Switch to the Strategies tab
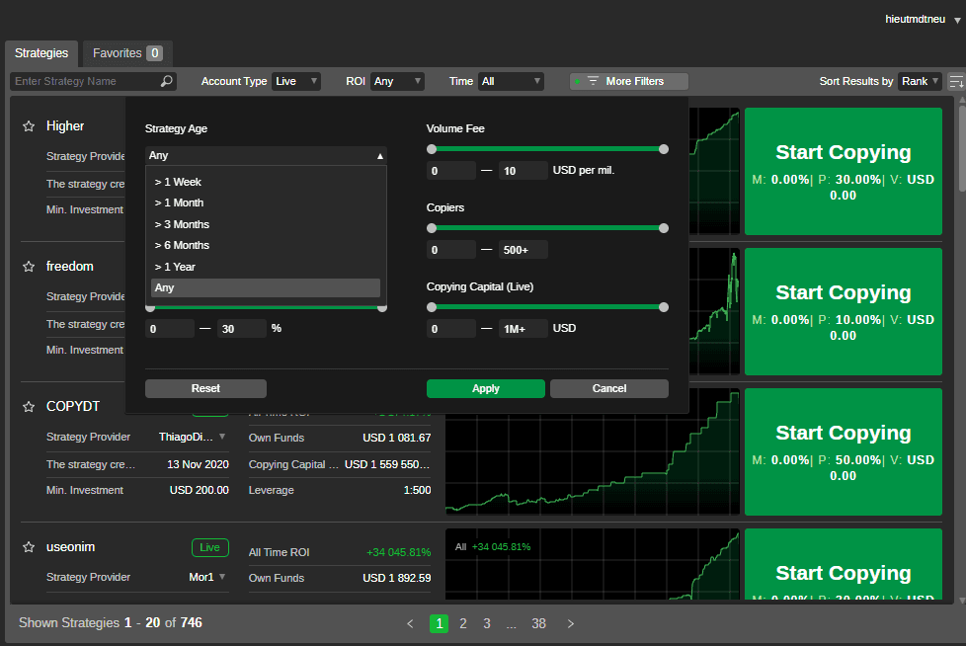 (x=41, y=53)
